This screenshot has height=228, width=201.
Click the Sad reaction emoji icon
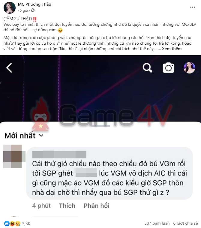click(x=18, y=223)
